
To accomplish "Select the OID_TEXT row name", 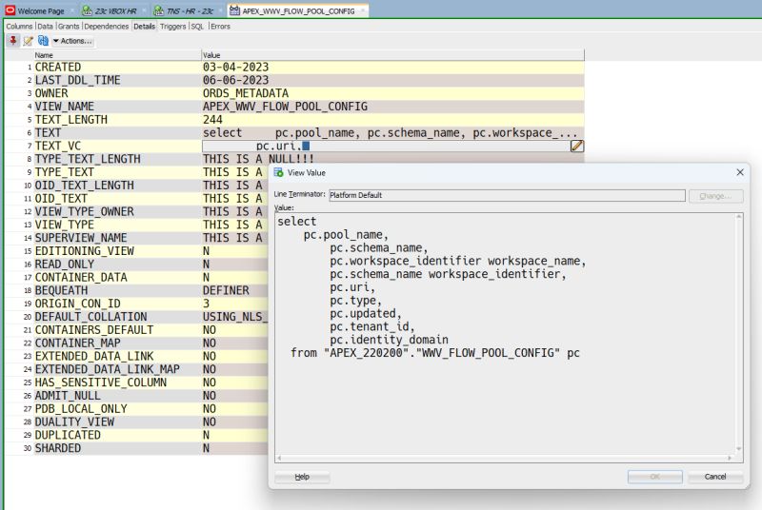I will [x=61, y=198].
